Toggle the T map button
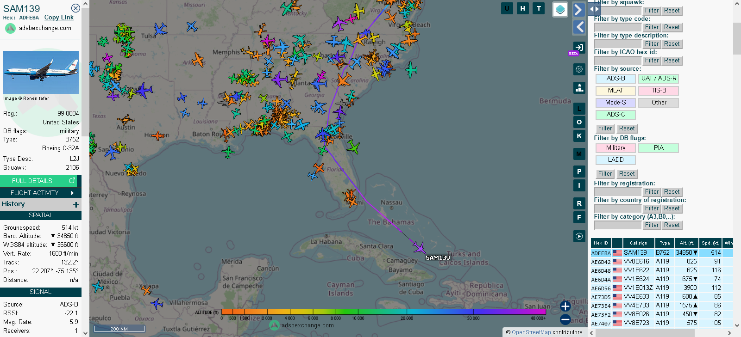The height and width of the screenshot is (337, 741). (x=539, y=8)
